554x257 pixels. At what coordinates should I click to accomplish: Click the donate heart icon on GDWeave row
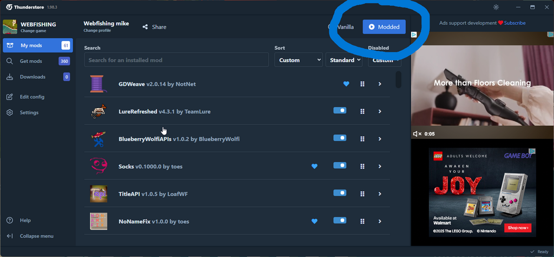346,84
